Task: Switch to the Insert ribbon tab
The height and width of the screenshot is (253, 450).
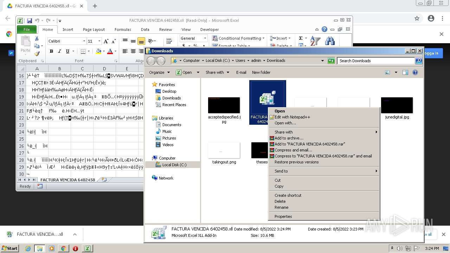Action: tap(68, 30)
